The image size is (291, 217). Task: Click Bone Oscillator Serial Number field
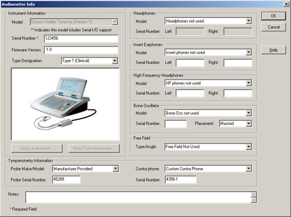pyautogui.click(x=176, y=123)
